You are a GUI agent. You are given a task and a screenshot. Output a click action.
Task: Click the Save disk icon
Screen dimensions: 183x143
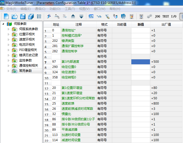point(23,16)
